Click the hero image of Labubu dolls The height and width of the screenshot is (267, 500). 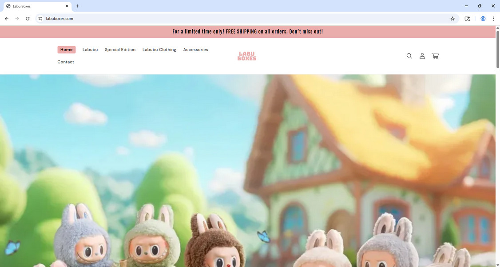point(247,171)
